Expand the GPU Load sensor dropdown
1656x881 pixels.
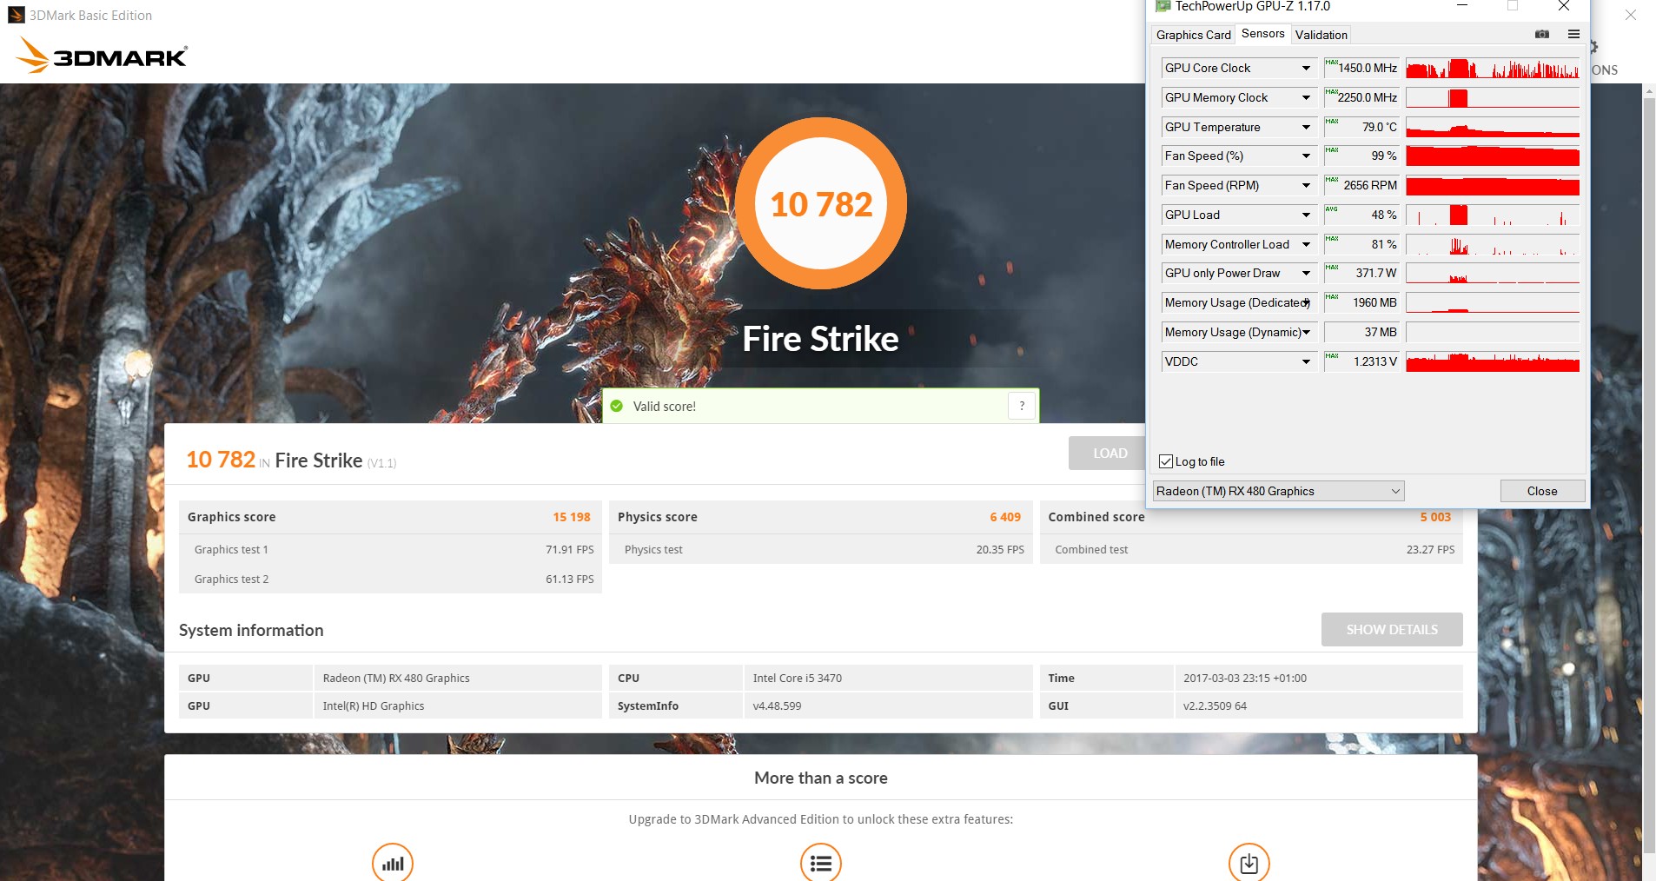point(1306,215)
